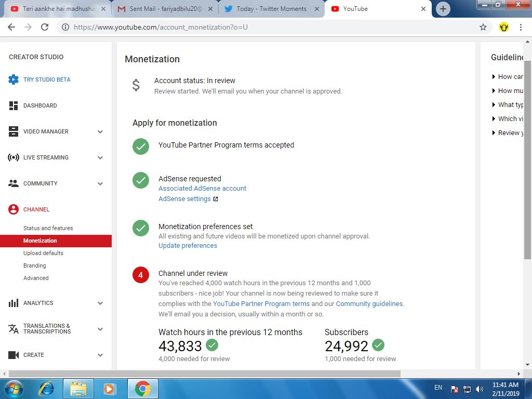Click the Update preferences link
This screenshot has width=532, height=399.
coord(188,246)
